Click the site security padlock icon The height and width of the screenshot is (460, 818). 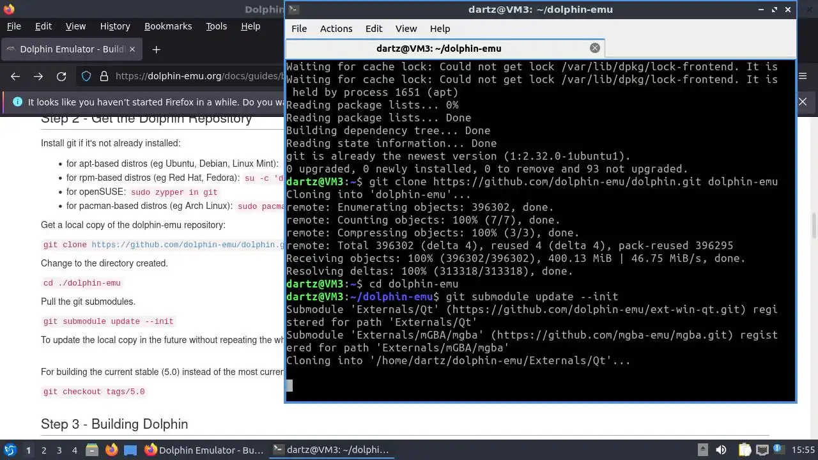click(x=104, y=77)
